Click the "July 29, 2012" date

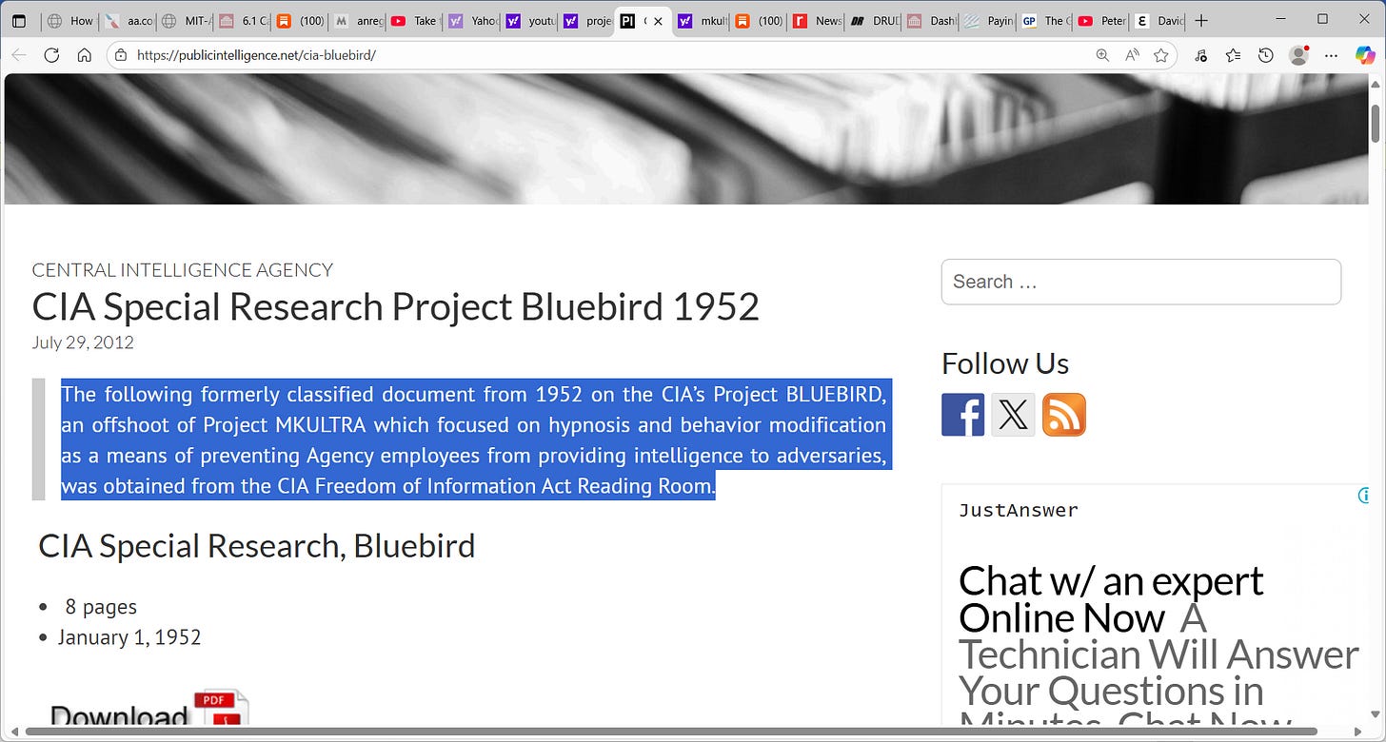[83, 342]
